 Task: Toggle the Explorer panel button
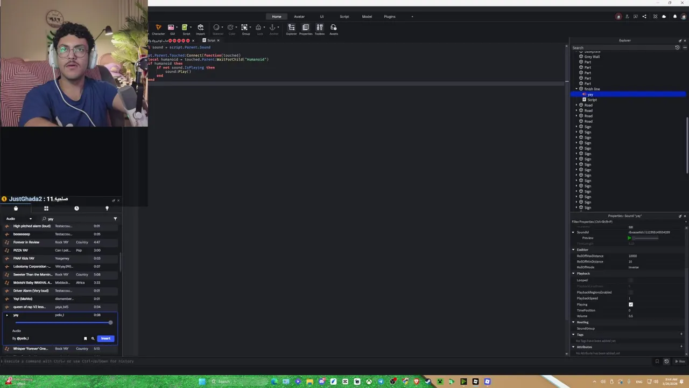(291, 29)
